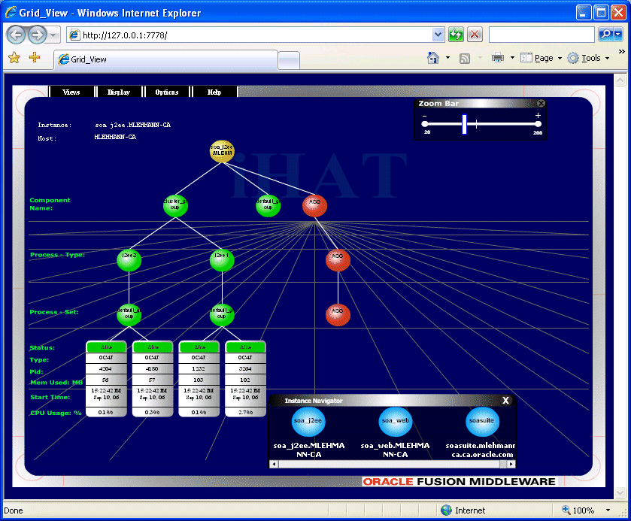Open the Views menu

coord(71,92)
